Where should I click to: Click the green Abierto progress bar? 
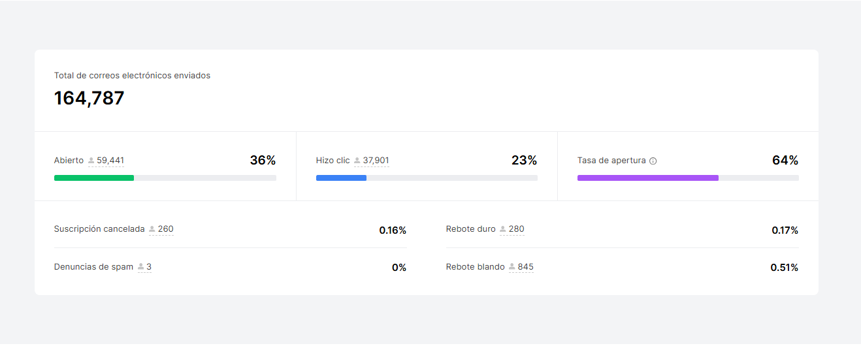pos(94,178)
